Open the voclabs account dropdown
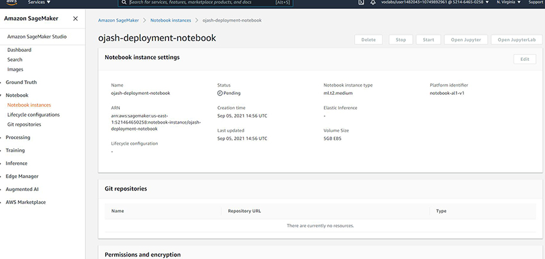 (435, 2)
